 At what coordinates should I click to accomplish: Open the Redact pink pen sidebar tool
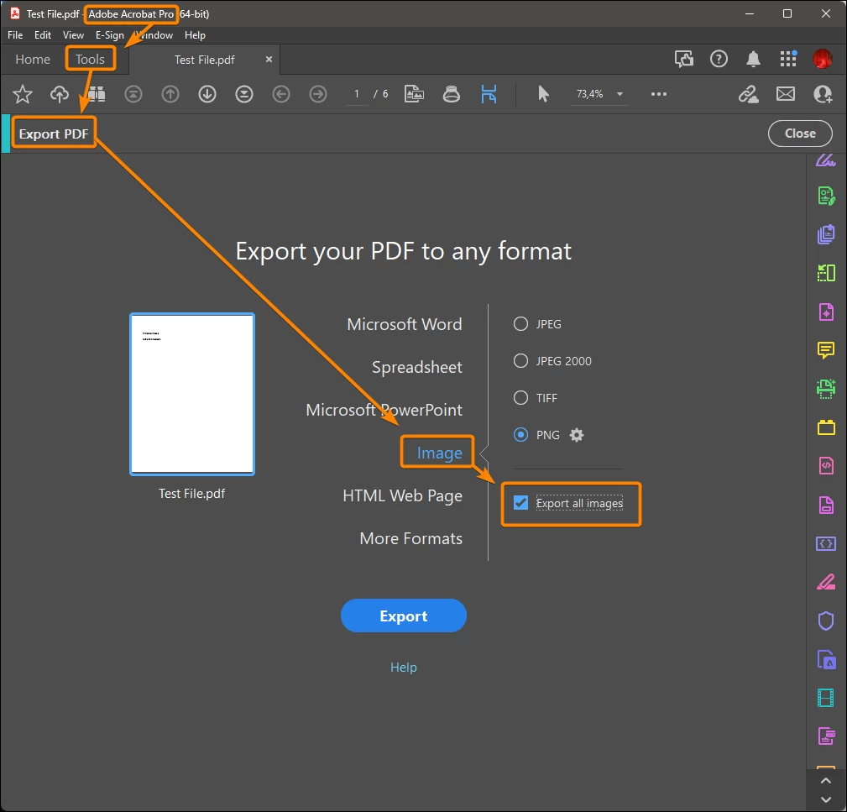pos(826,583)
